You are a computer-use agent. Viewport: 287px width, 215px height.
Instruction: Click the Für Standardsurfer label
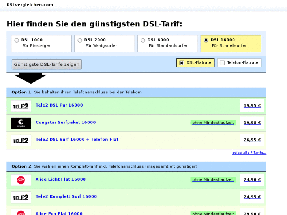[x=168, y=45]
